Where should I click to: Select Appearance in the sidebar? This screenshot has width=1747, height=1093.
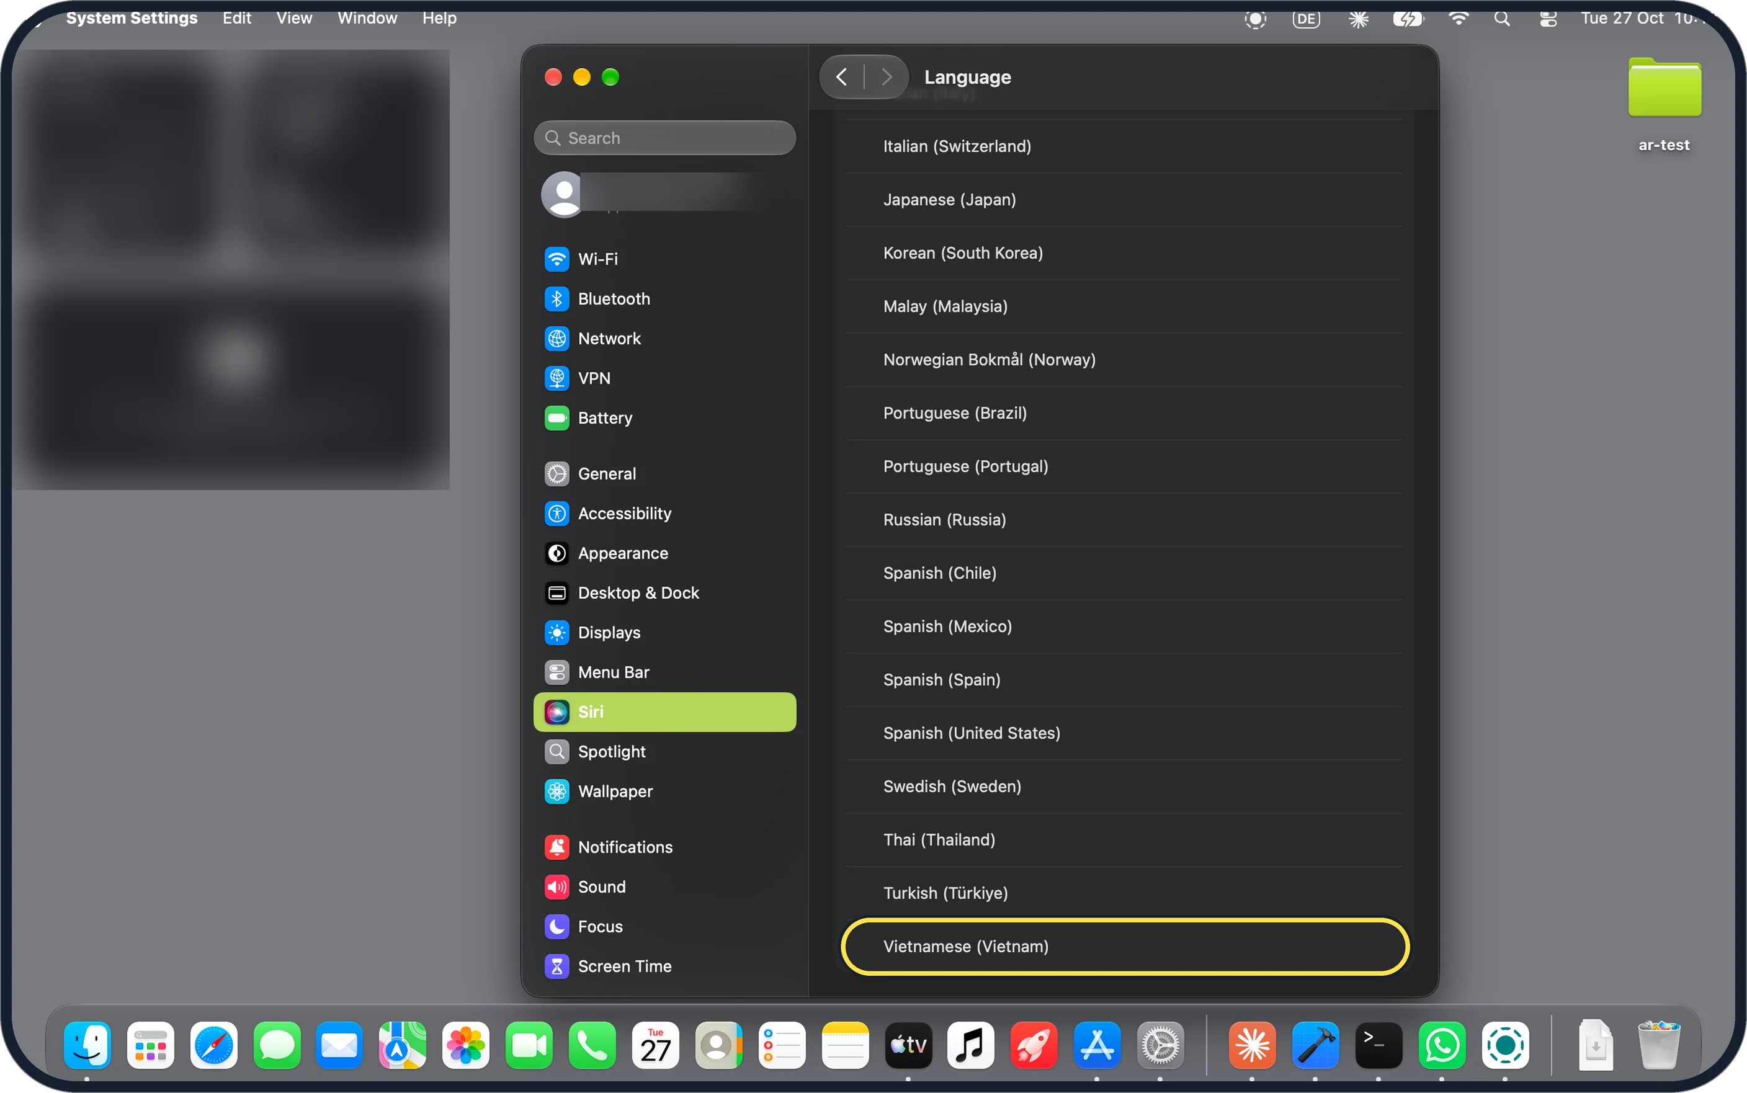664,553
